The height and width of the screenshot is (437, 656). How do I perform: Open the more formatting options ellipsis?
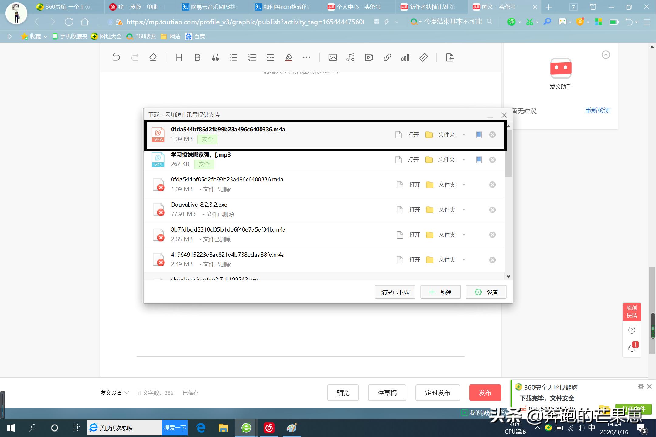click(x=306, y=57)
